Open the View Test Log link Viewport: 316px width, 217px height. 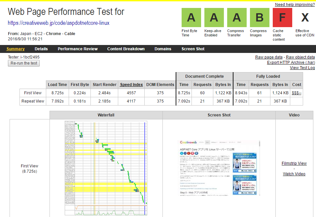[302, 68]
